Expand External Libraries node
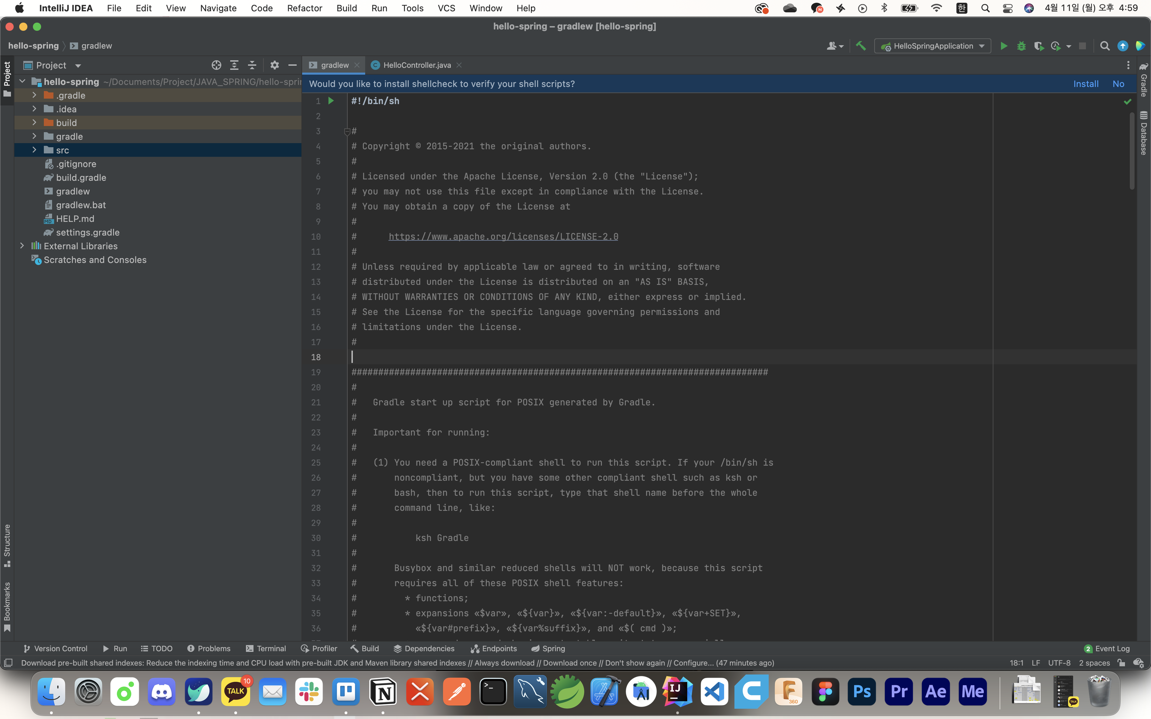 22,246
